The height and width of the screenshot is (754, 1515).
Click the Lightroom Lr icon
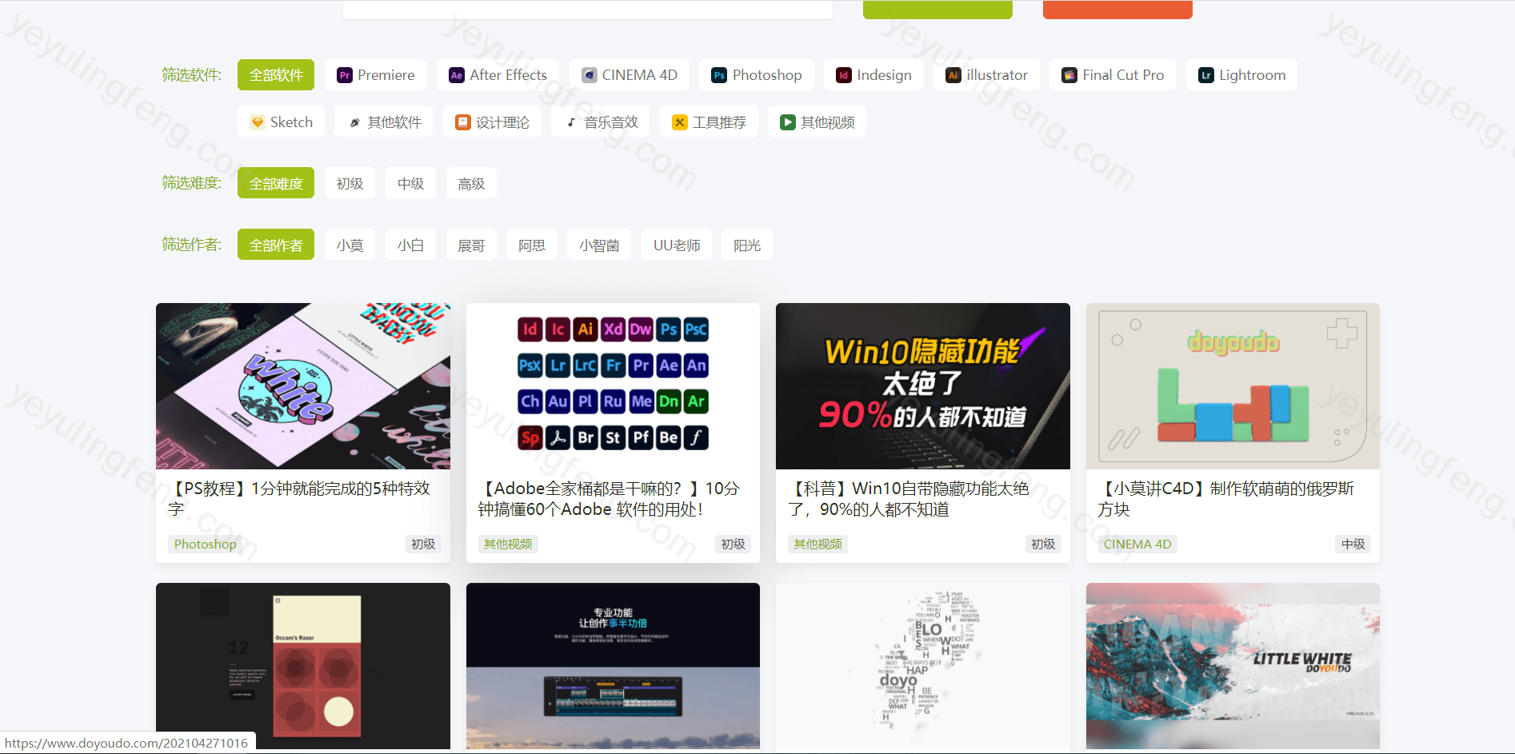(1205, 75)
